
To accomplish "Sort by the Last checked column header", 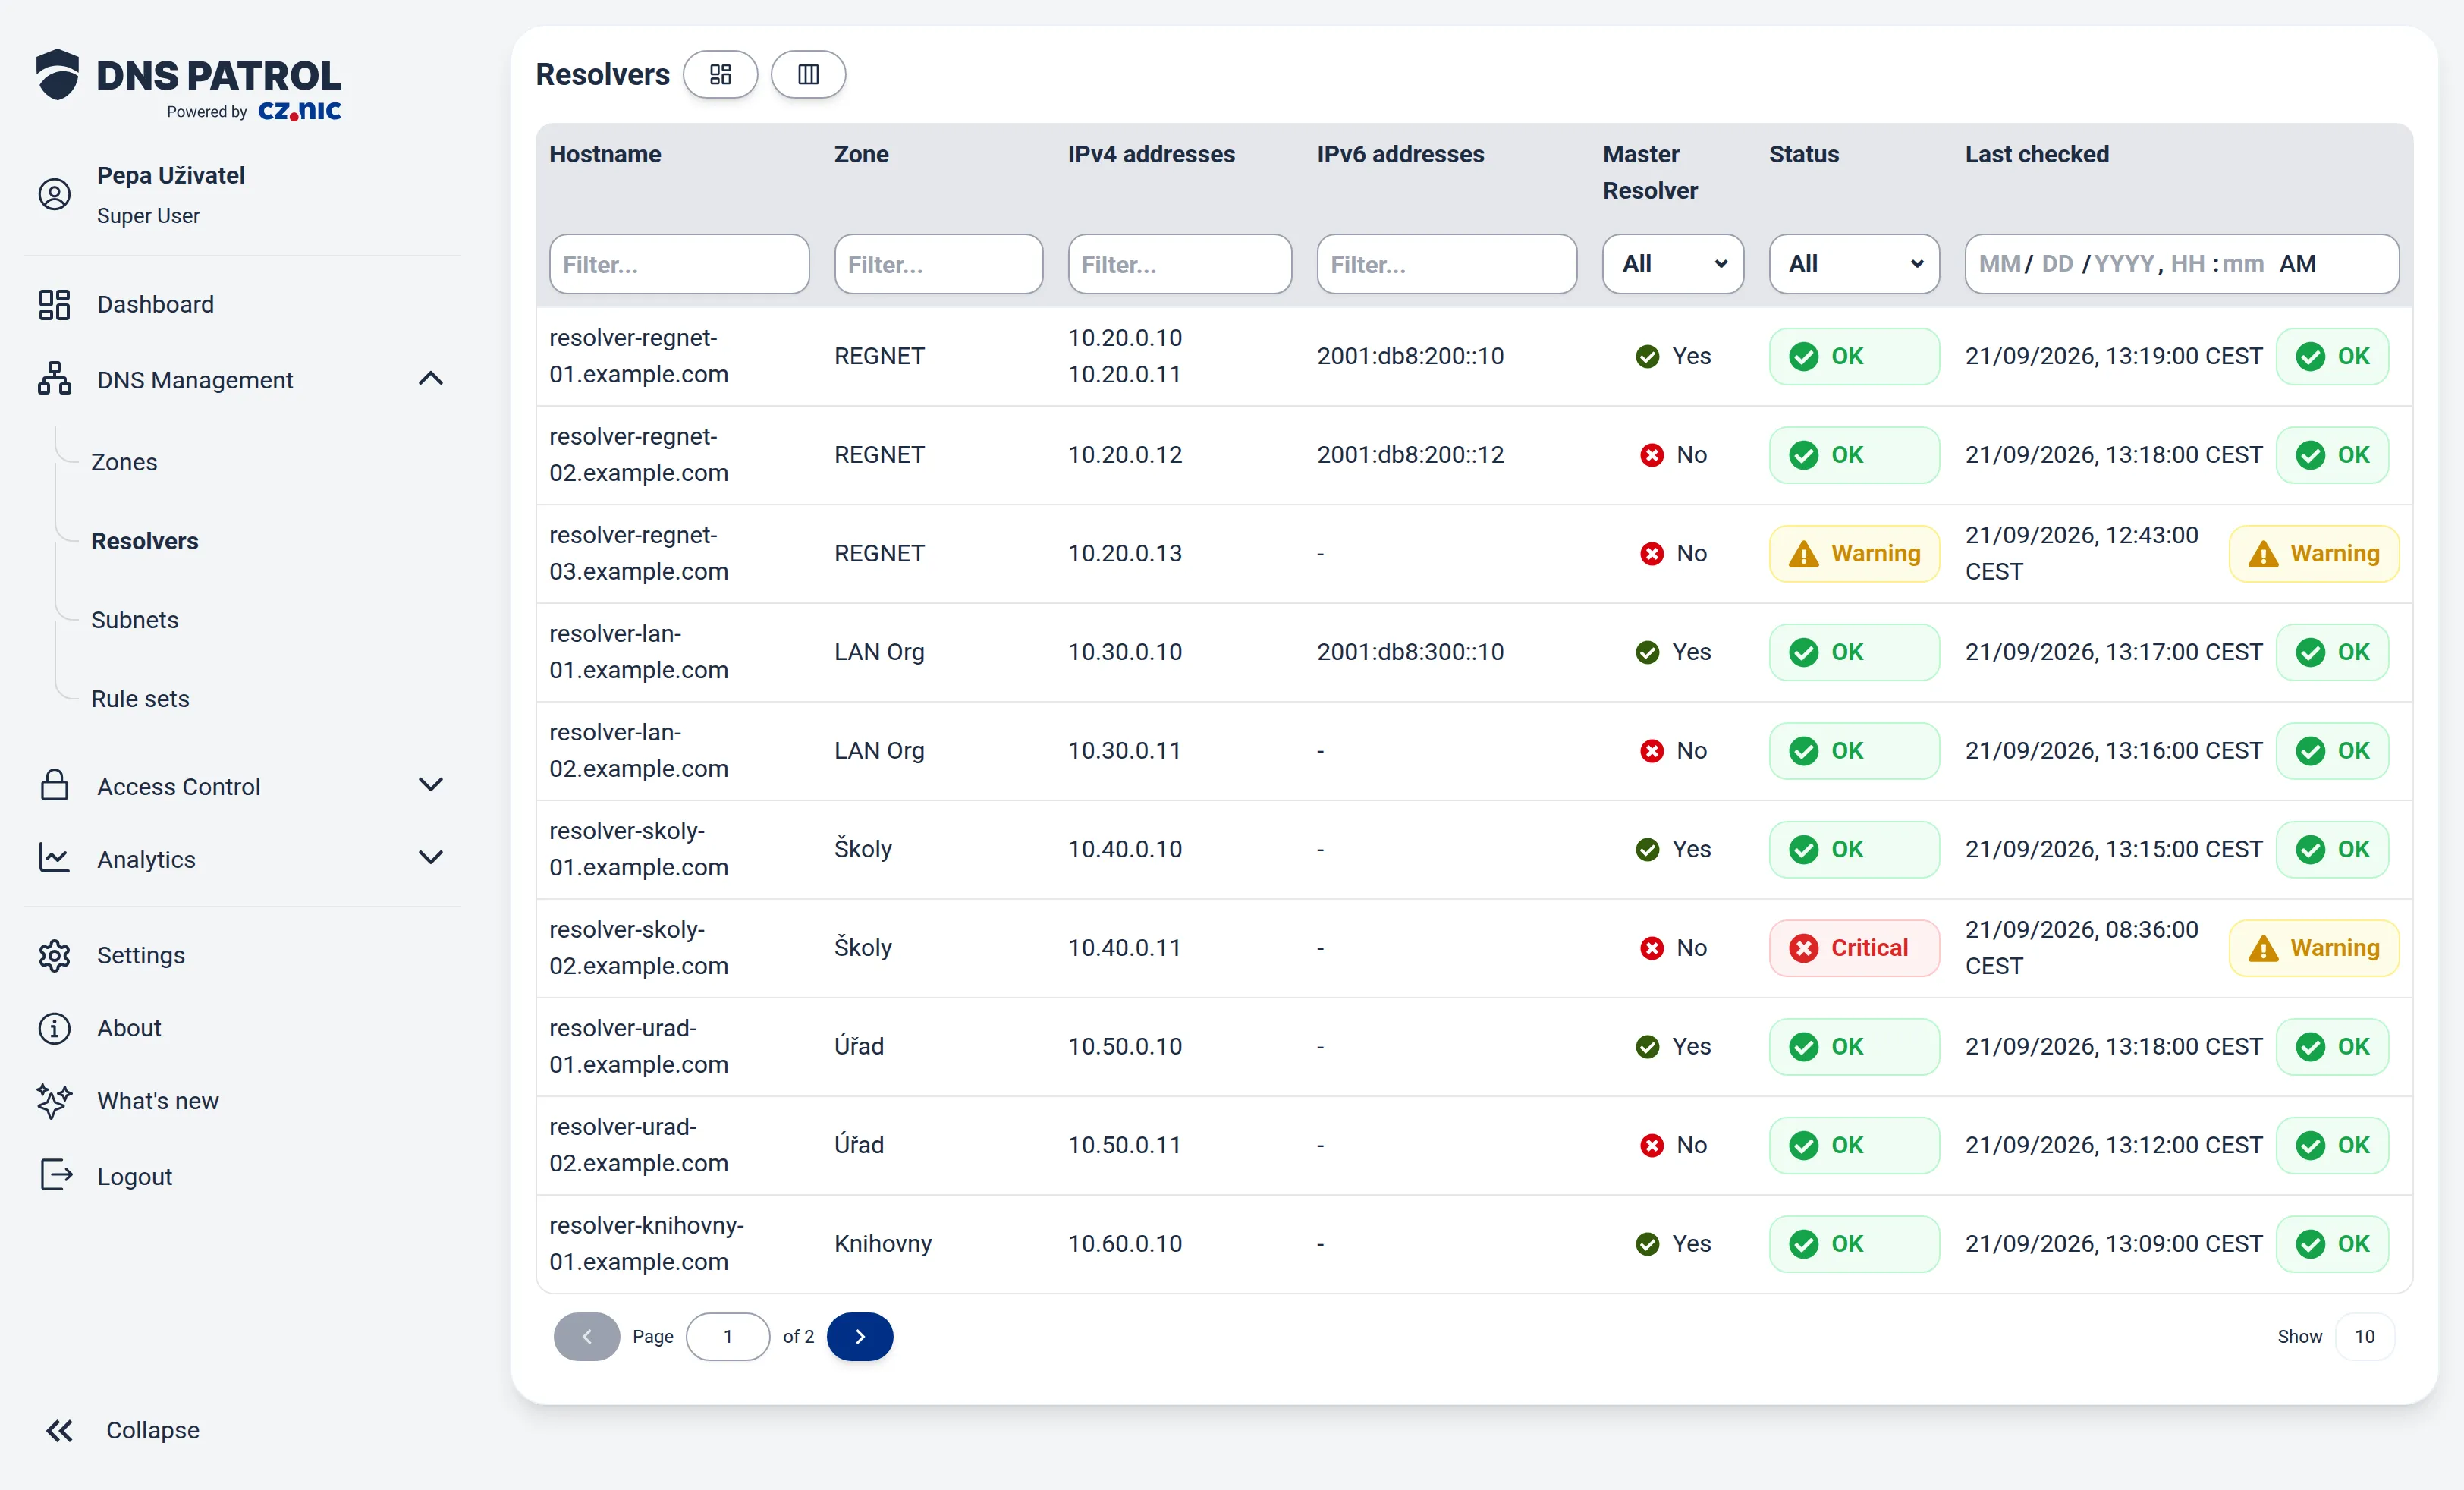I will [x=2037, y=154].
